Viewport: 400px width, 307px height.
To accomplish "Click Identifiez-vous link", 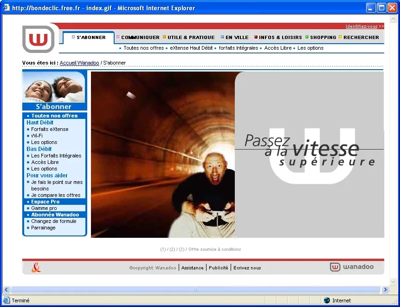I will tap(361, 26).
